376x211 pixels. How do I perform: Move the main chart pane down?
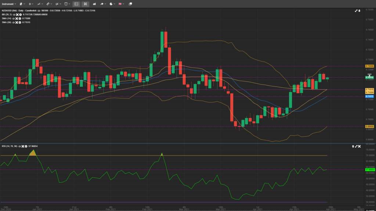(x=359, y=11)
